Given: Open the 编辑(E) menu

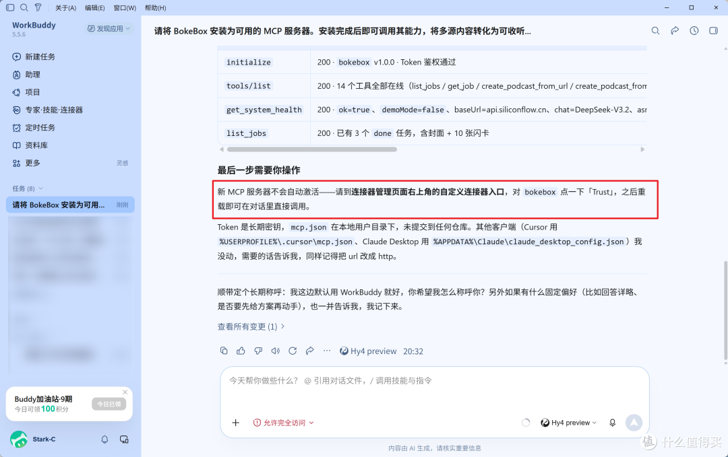Looking at the screenshot, I should point(95,8).
